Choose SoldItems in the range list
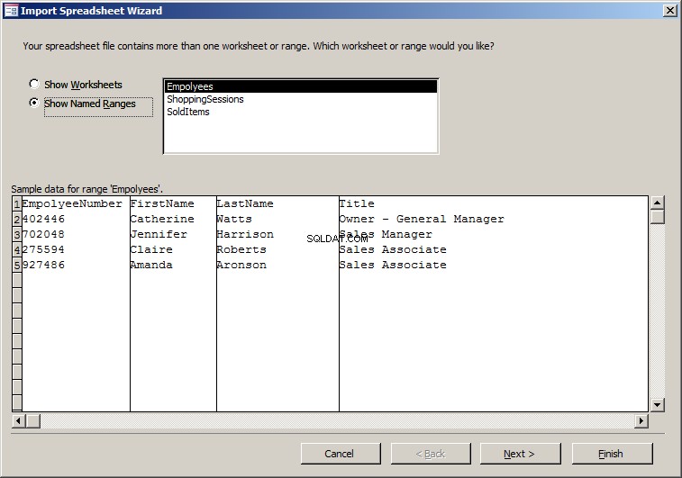The width and height of the screenshot is (682, 478). 301,112
